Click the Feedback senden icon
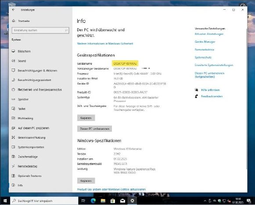The height and width of the screenshot is (205, 255). (x=197, y=96)
